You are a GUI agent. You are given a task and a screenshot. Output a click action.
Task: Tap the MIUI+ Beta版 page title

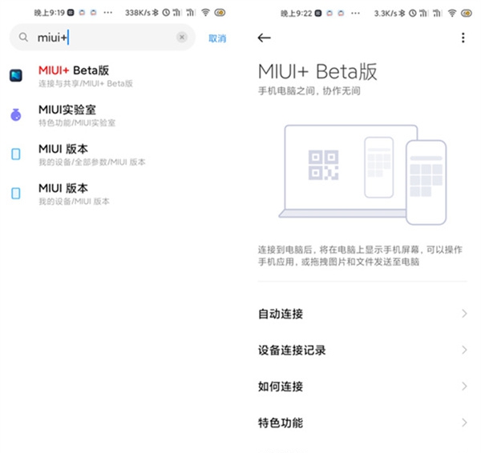(317, 72)
